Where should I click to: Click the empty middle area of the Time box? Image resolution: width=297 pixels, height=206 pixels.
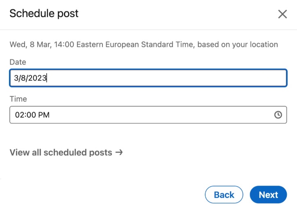tap(161, 115)
